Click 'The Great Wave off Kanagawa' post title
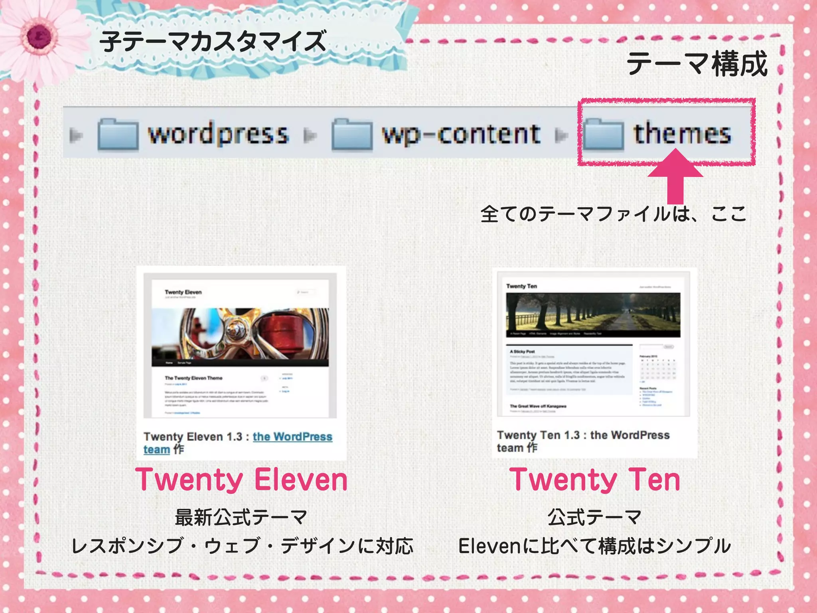817x613 pixels. click(538, 406)
